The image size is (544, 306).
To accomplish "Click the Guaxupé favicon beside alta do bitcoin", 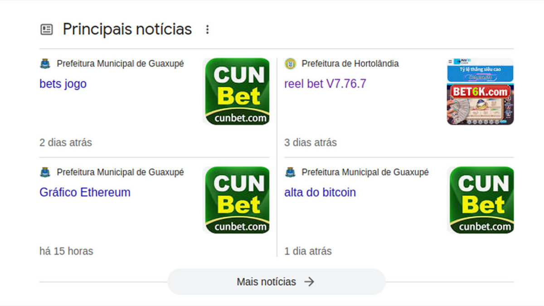I will coord(291,172).
